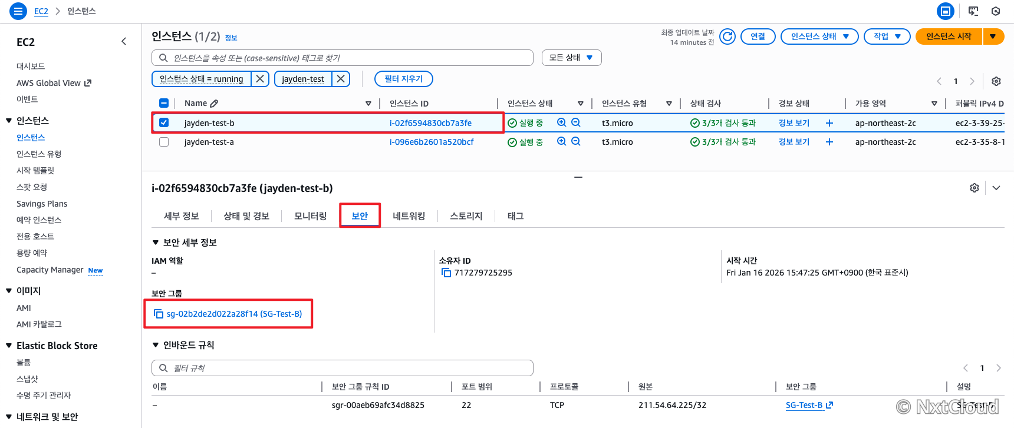
Task: Switch to the 네트워킹 tab
Action: pos(409,216)
